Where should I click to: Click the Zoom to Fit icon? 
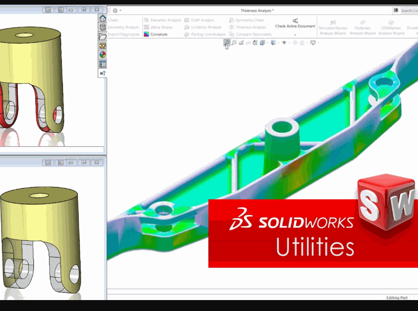pos(227,43)
